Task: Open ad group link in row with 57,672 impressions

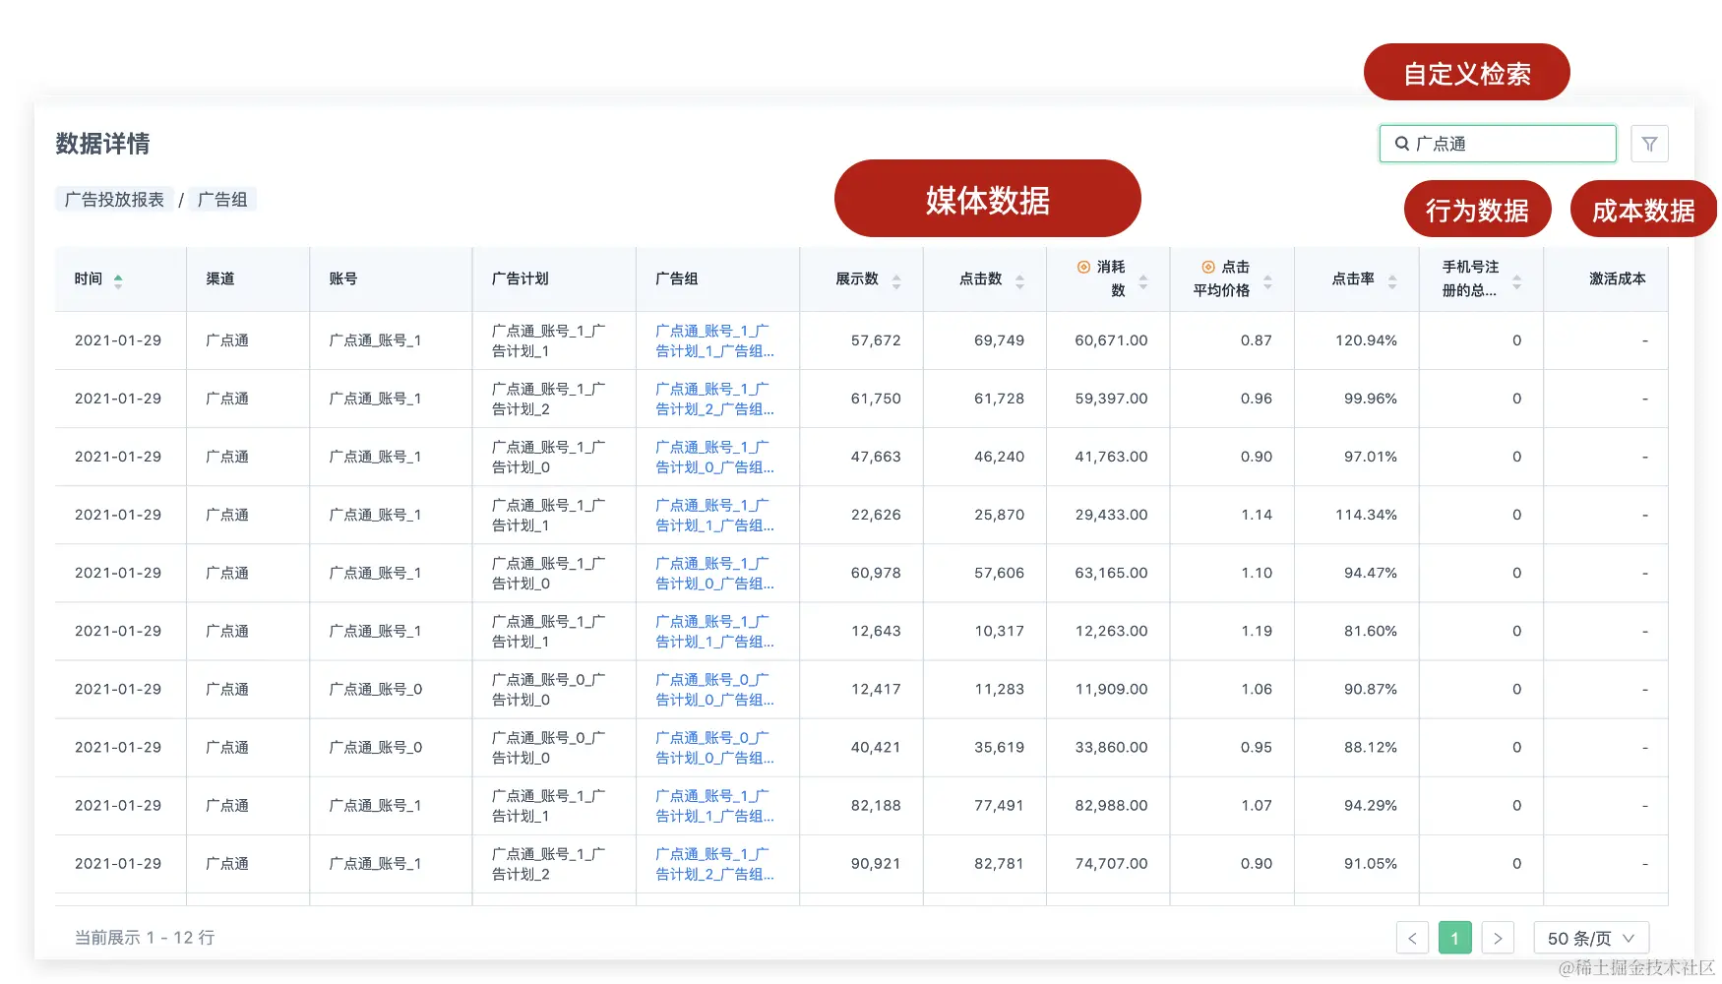Action: 714,340
